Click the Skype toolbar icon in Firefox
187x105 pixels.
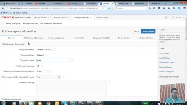(179, 8)
